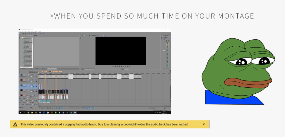Image resolution: width=285 pixels, height=137 pixels.
Task: Click the playback Rate slider below tracks
Action: [x=31, y=108]
